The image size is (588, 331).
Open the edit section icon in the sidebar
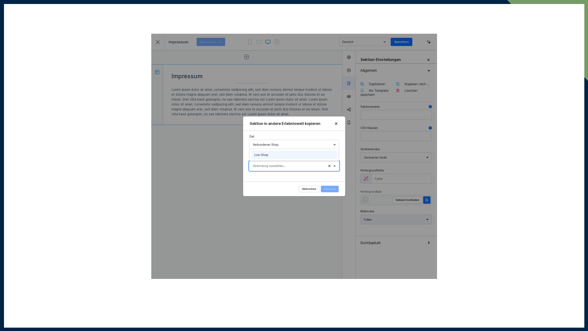tap(349, 83)
